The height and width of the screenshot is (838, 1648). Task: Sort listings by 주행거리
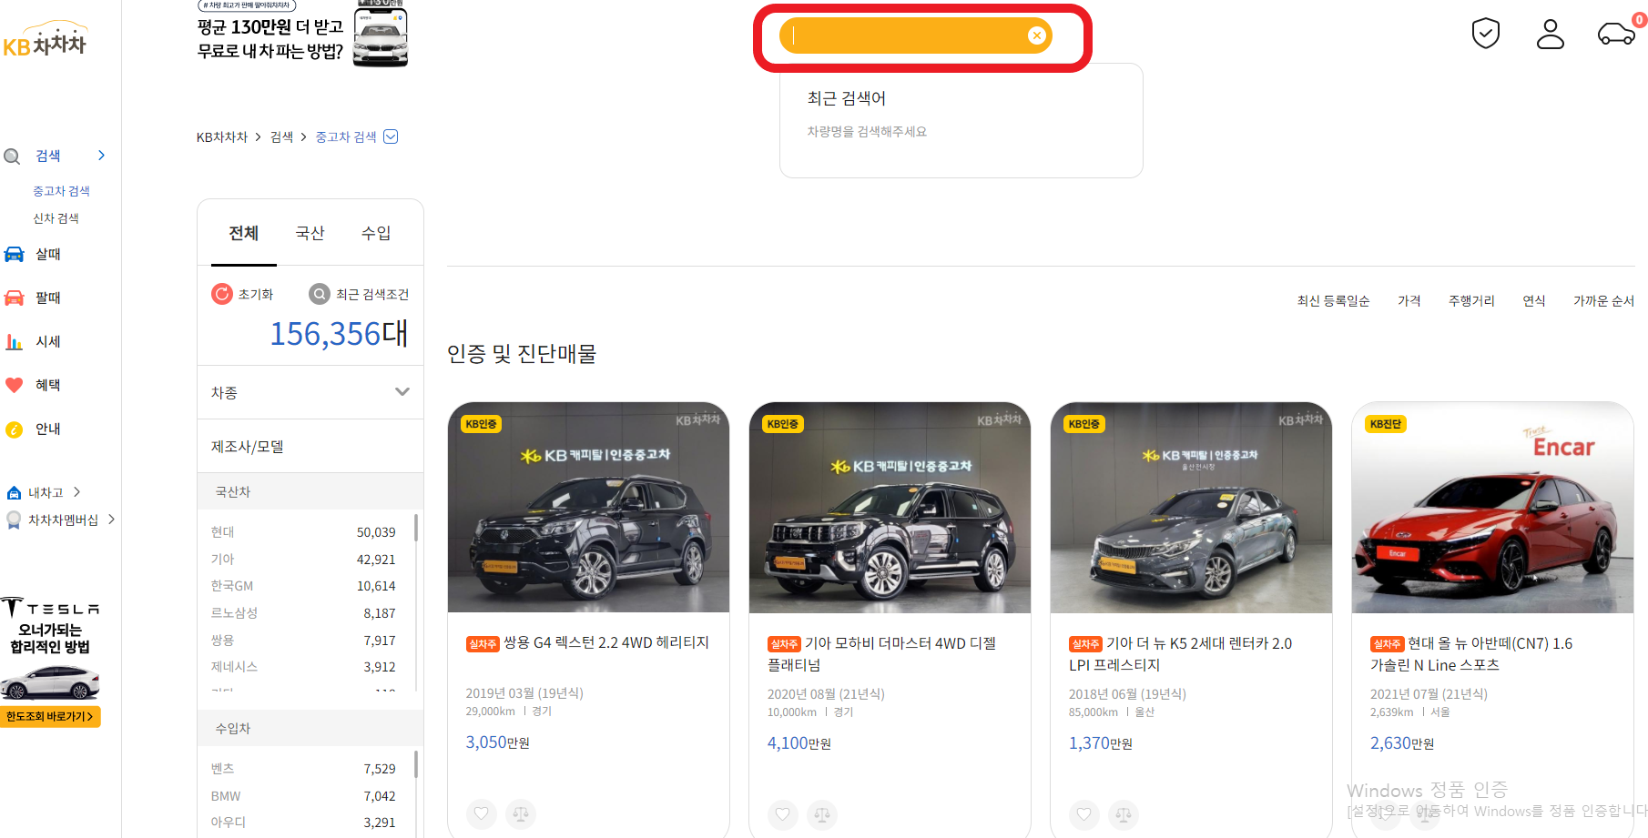[x=1471, y=301]
